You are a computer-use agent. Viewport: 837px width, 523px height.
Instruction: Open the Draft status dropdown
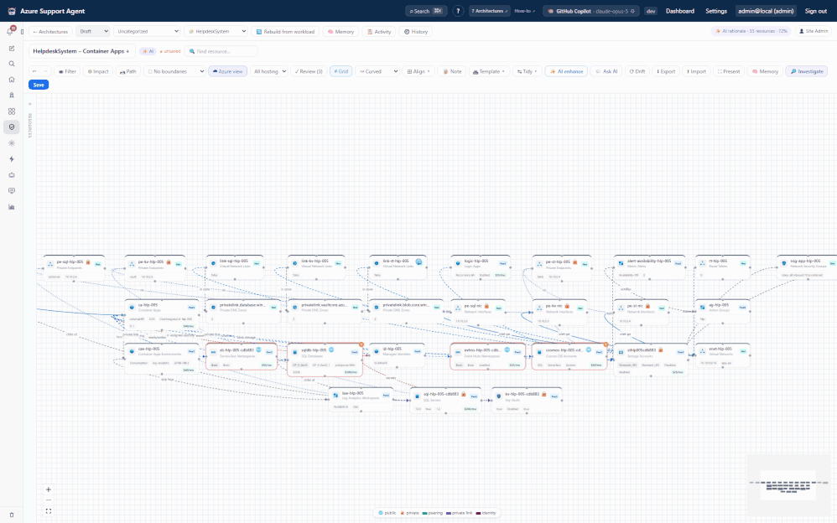click(93, 32)
